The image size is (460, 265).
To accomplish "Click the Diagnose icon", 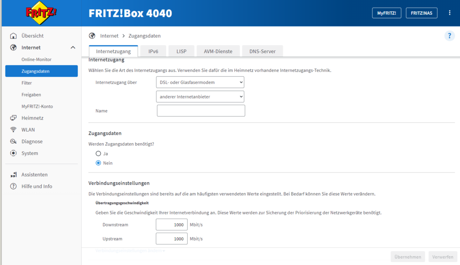I will pyautogui.click(x=13, y=141).
